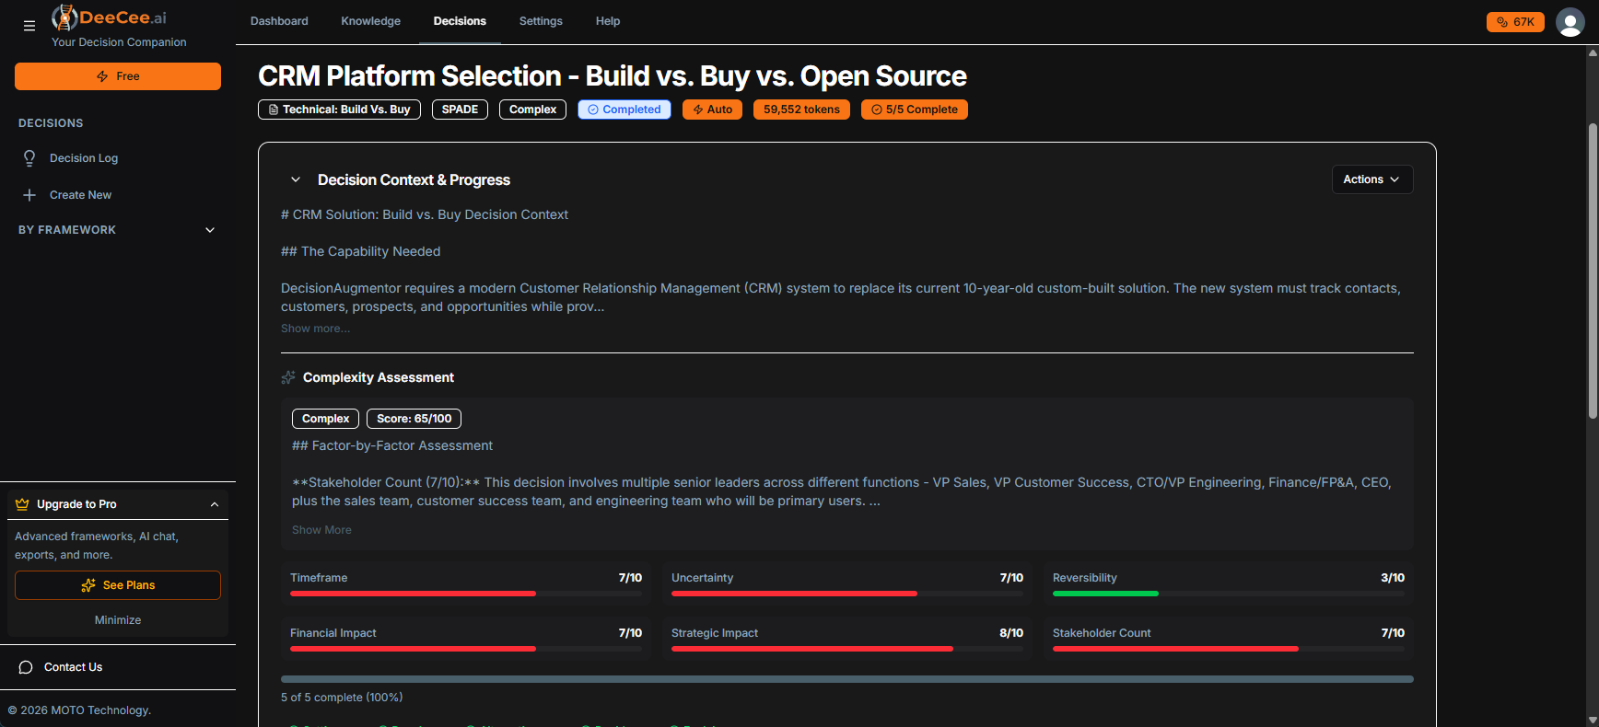The image size is (1599, 727).
Task: Click the Upgrade to Pro crown icon
Action: pyautogui.click(x=22, y=504)
